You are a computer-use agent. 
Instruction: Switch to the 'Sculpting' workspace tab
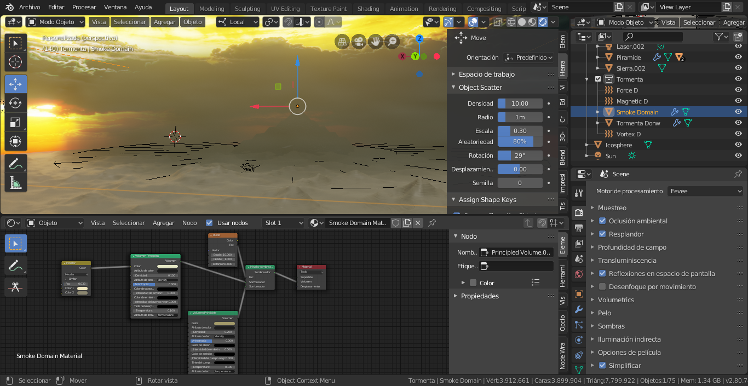pyautogui.click(x=248, y=9)
